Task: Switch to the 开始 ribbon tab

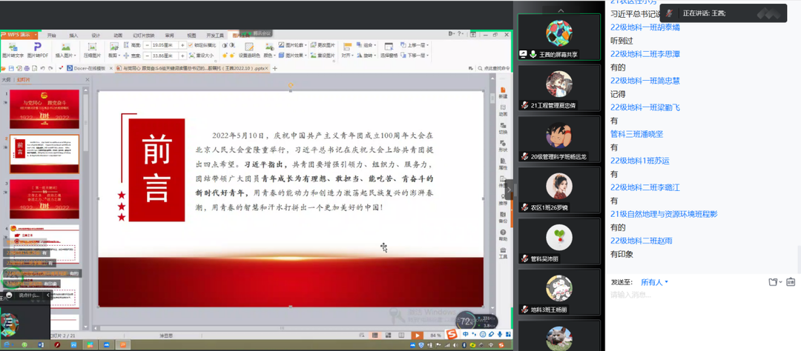Action: [x=51, y=35]
